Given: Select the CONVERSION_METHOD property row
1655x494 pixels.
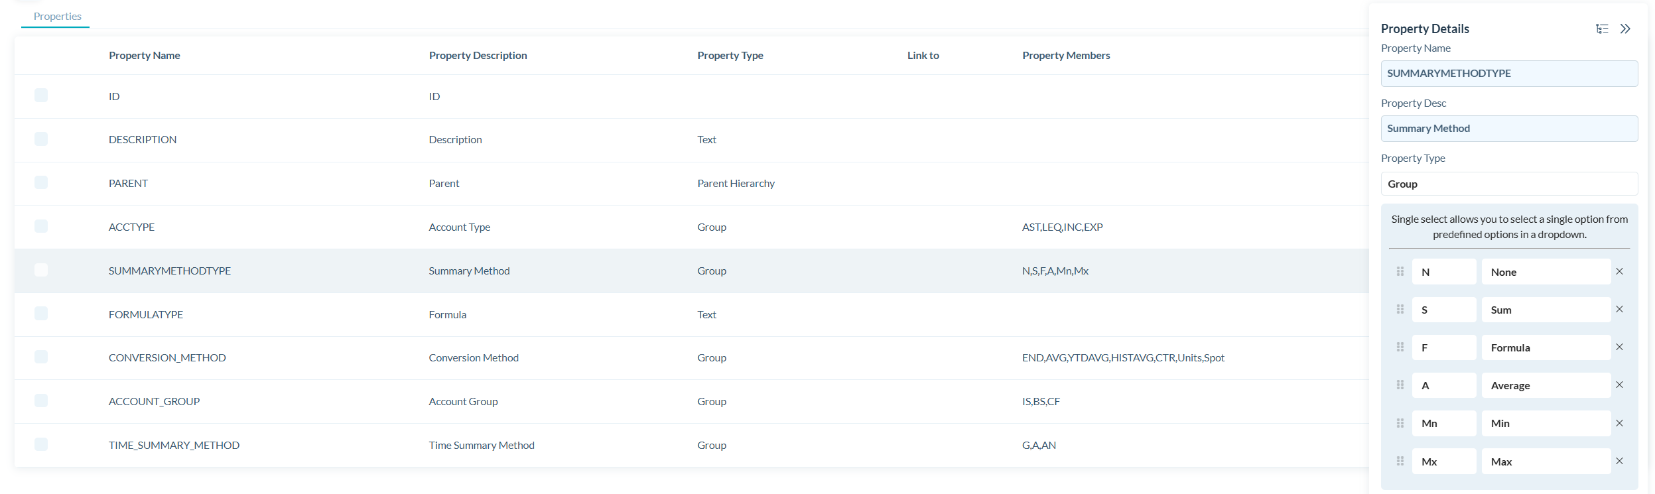Looking at the screenshot, I should 167,358.
